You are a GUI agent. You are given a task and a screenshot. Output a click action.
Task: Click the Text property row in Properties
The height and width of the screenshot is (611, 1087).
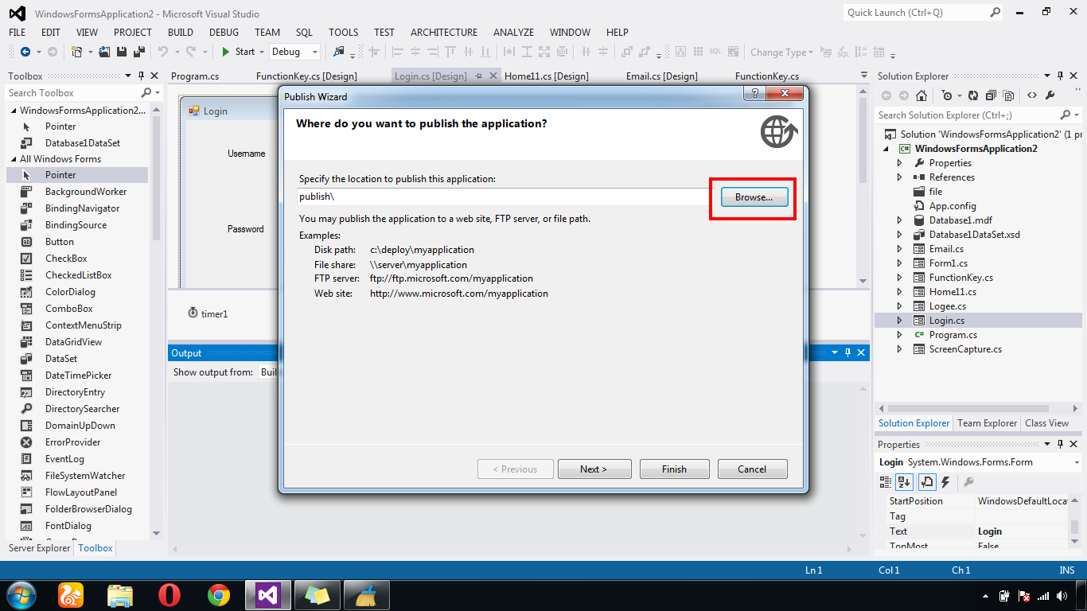pos(978,531)
